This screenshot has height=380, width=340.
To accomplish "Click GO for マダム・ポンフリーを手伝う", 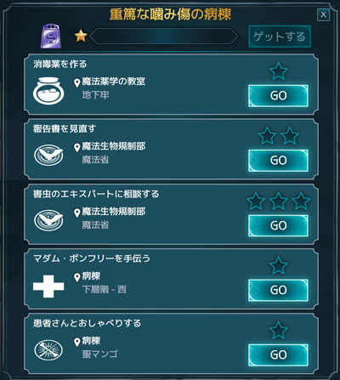I will 278,290.
